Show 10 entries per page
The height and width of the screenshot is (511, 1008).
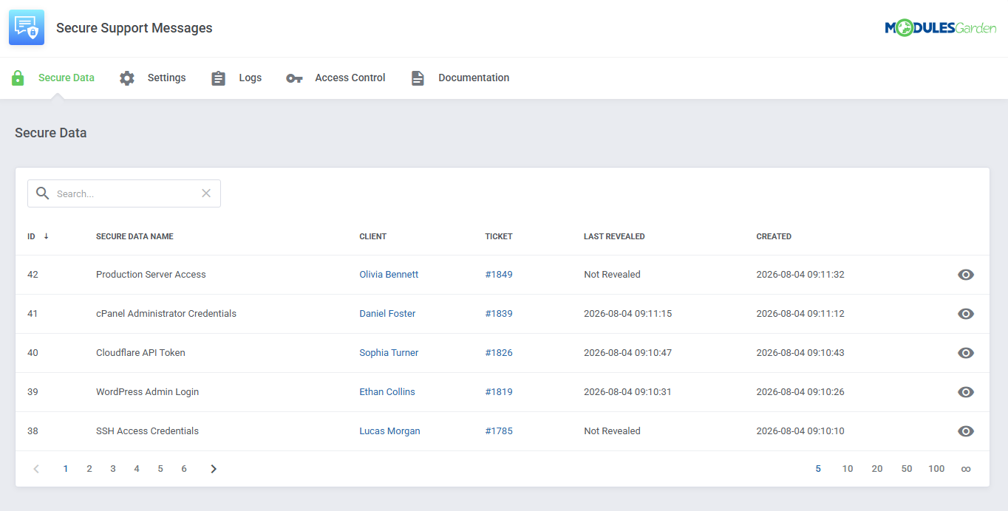[x=848, y=469]
